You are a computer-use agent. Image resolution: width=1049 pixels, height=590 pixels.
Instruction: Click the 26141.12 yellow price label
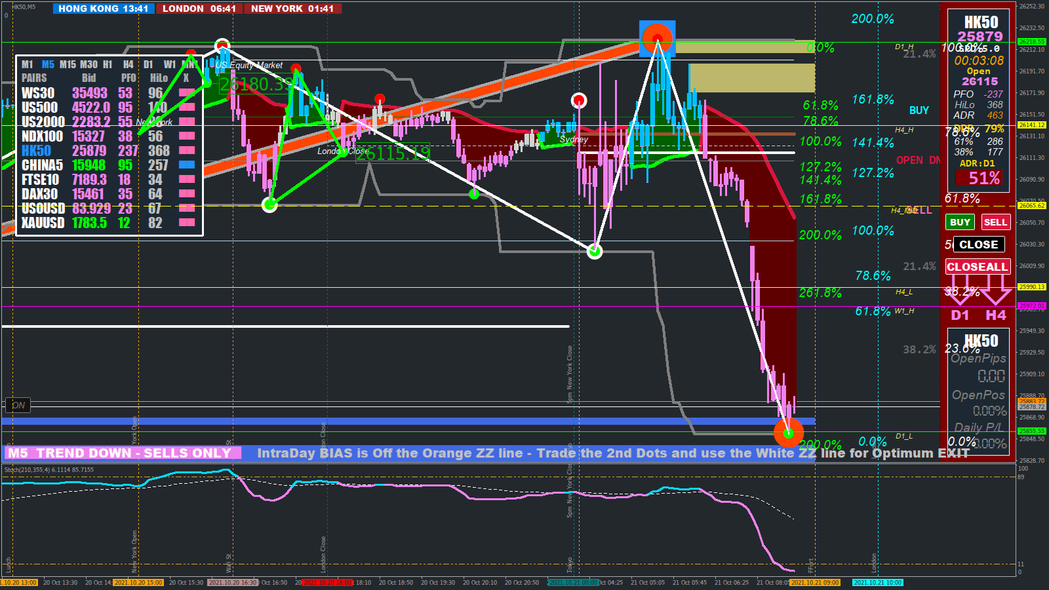[1032, 125]
